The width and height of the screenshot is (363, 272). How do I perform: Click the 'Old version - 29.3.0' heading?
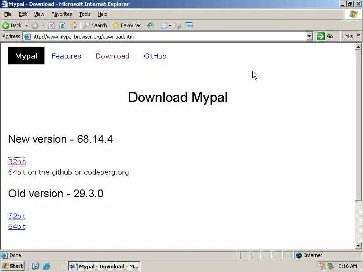click(55, 194)
